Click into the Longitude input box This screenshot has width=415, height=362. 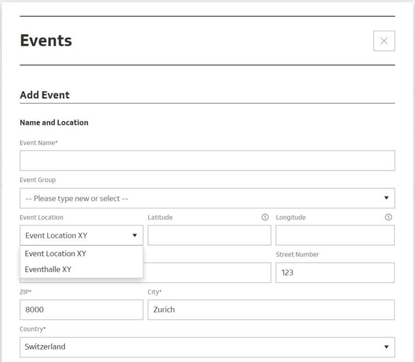(335, 235)
